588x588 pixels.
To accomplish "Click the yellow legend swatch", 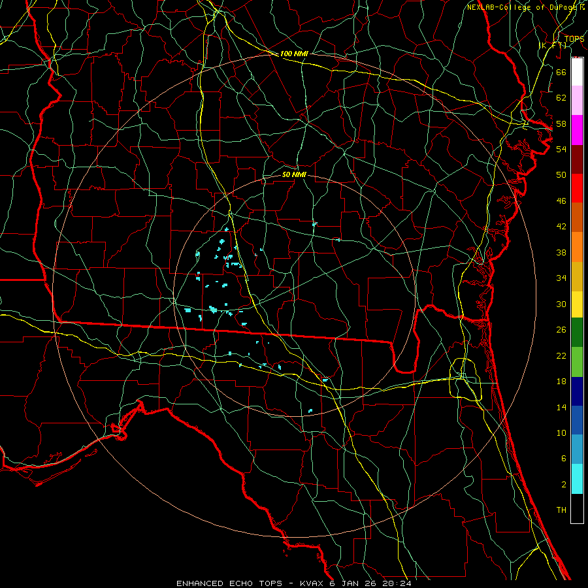I will point(577,304).
